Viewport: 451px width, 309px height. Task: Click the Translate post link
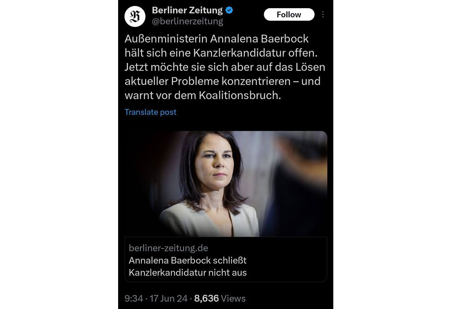pyautogui.click(x=150, y=112)
